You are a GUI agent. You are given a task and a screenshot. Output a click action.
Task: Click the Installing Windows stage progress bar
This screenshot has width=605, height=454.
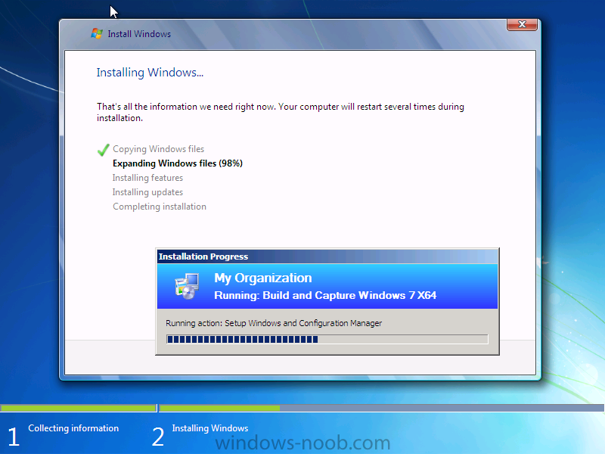(x=382, y=408)
